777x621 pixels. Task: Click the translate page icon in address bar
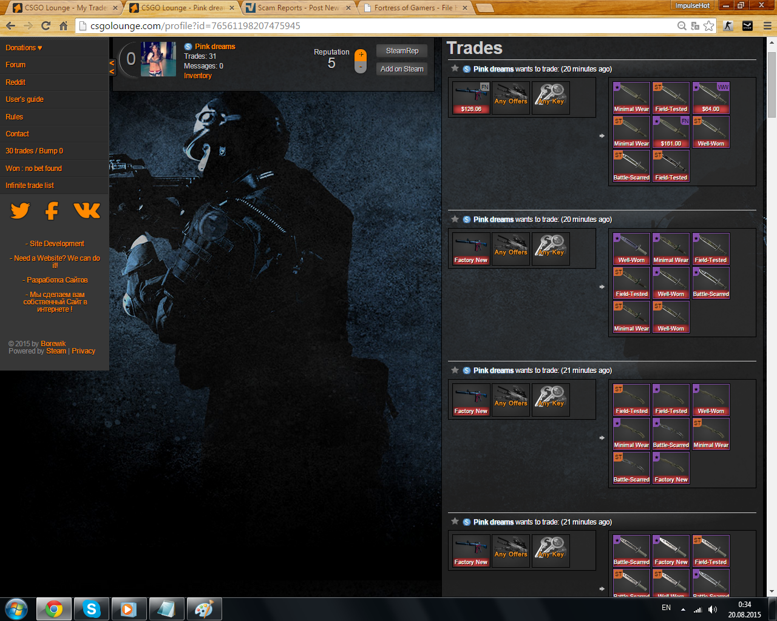[x=695, y=26]
